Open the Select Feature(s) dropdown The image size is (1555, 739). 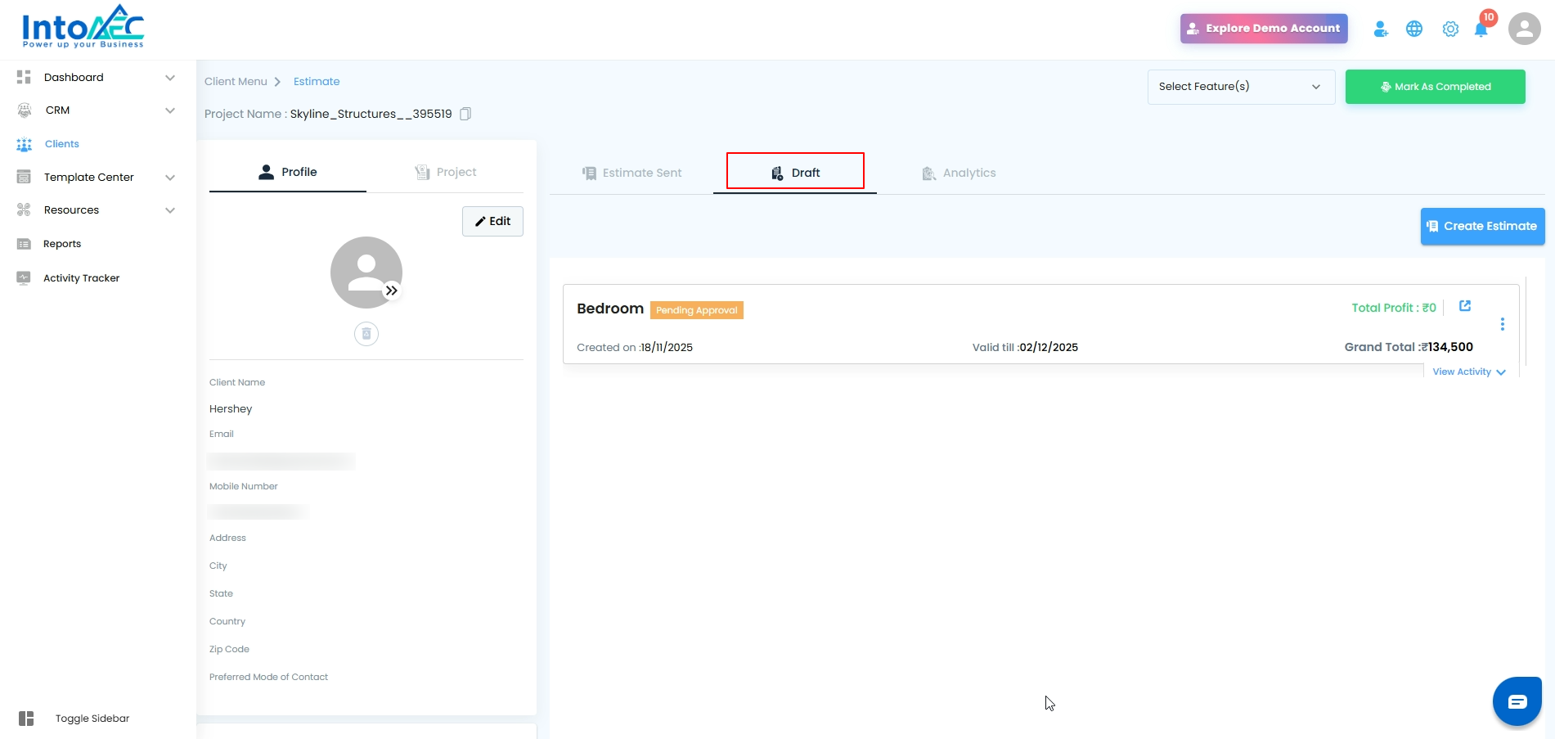click(1242, 87)
